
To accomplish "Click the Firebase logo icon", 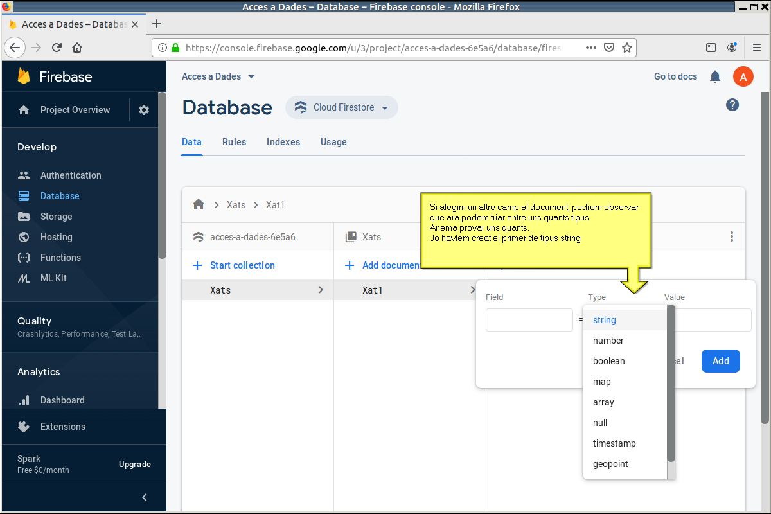I will [24, 76].
